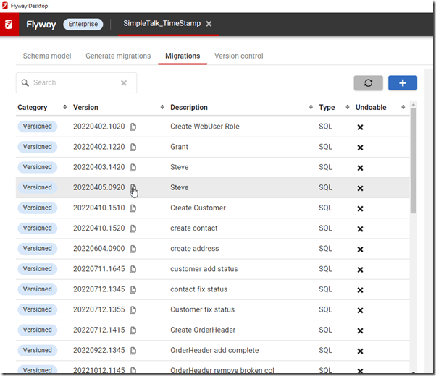Close the SimpleTalk_TimeStamp project tab
Viewport: 436px width, 376px height.
tap(209, 24)
